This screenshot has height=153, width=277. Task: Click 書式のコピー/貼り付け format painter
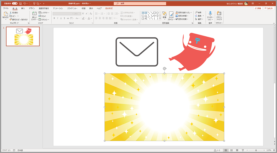(19, 19)
